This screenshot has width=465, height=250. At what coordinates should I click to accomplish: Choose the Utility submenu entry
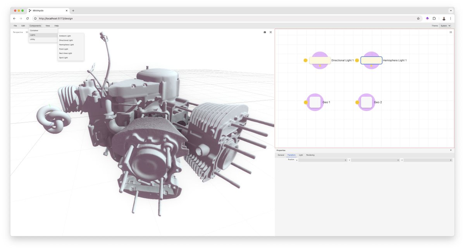43,39
